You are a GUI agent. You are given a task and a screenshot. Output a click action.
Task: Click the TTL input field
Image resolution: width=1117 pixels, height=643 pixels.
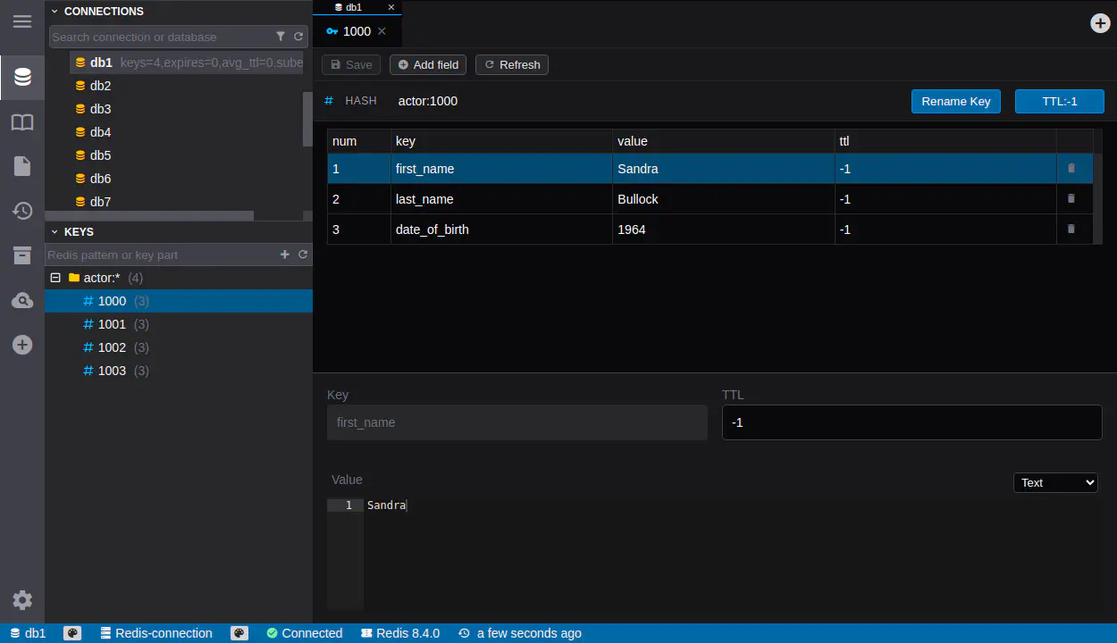point(911,422)
